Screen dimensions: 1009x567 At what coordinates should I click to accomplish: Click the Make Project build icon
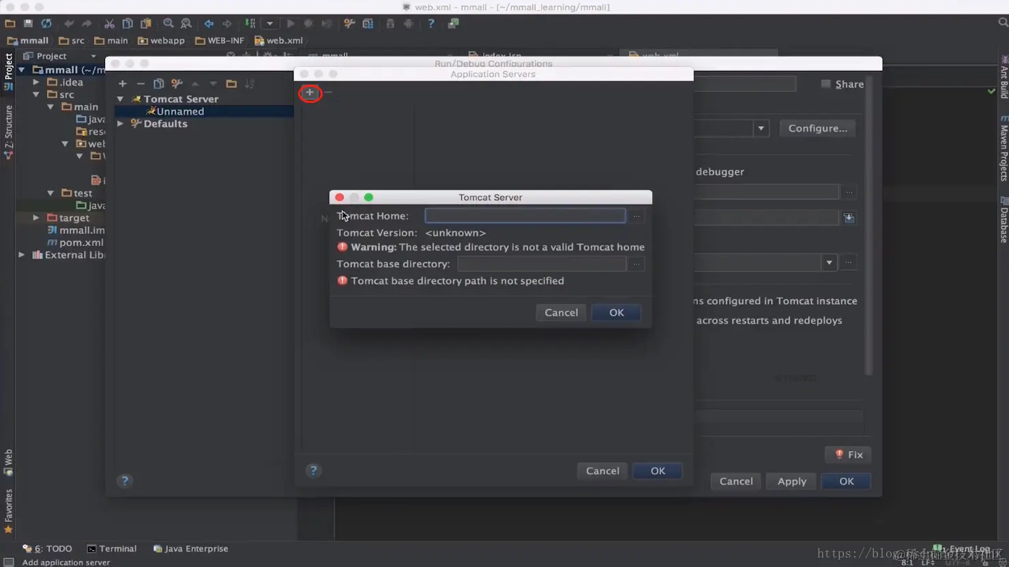pos(250,24)
